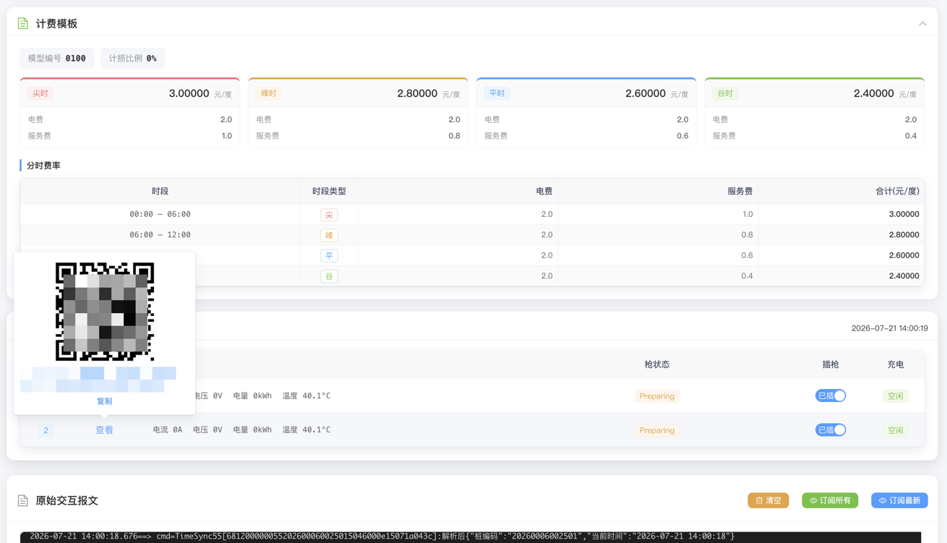This screenshot has width=947, height=543.
Task: Click total value 2.40000 in the table
Action: coord(904,276)
